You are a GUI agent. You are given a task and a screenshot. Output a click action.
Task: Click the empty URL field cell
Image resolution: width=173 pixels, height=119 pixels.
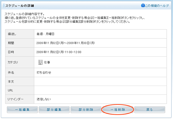(100, 90)
